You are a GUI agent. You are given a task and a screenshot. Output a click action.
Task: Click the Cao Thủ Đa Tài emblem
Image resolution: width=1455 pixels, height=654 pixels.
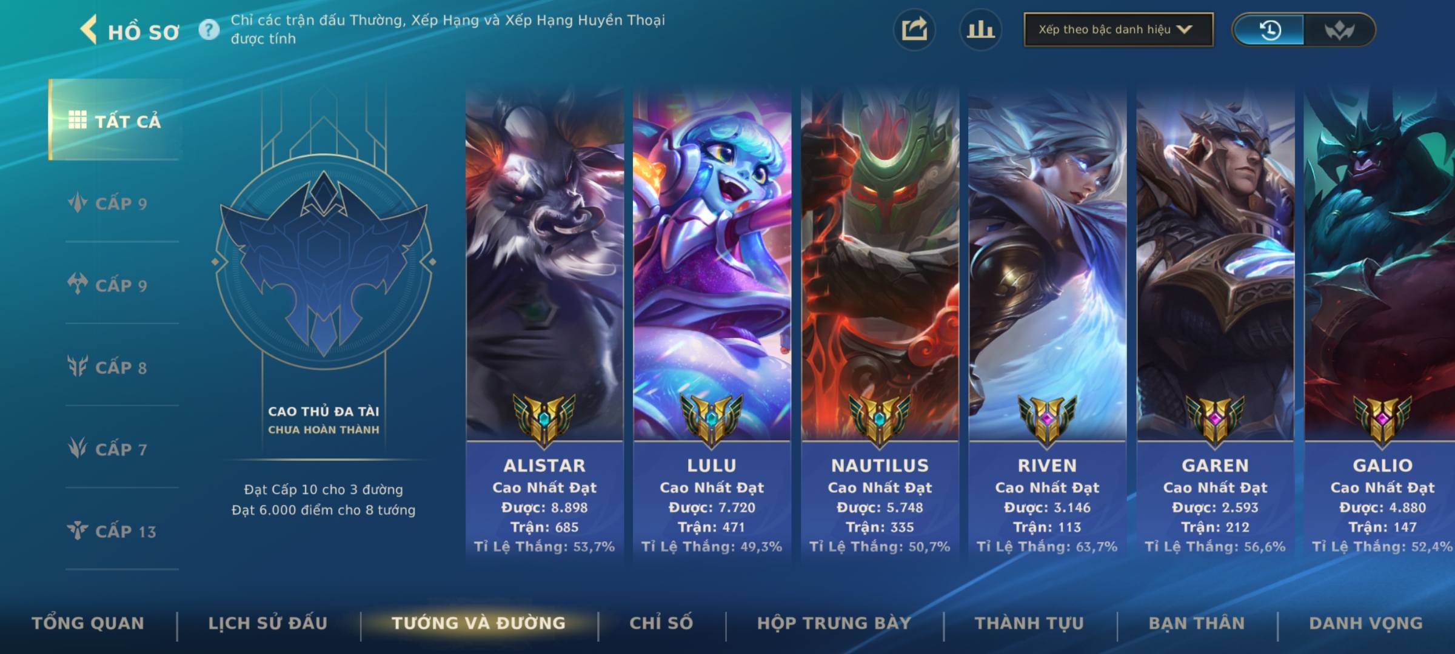click(324, 262)
